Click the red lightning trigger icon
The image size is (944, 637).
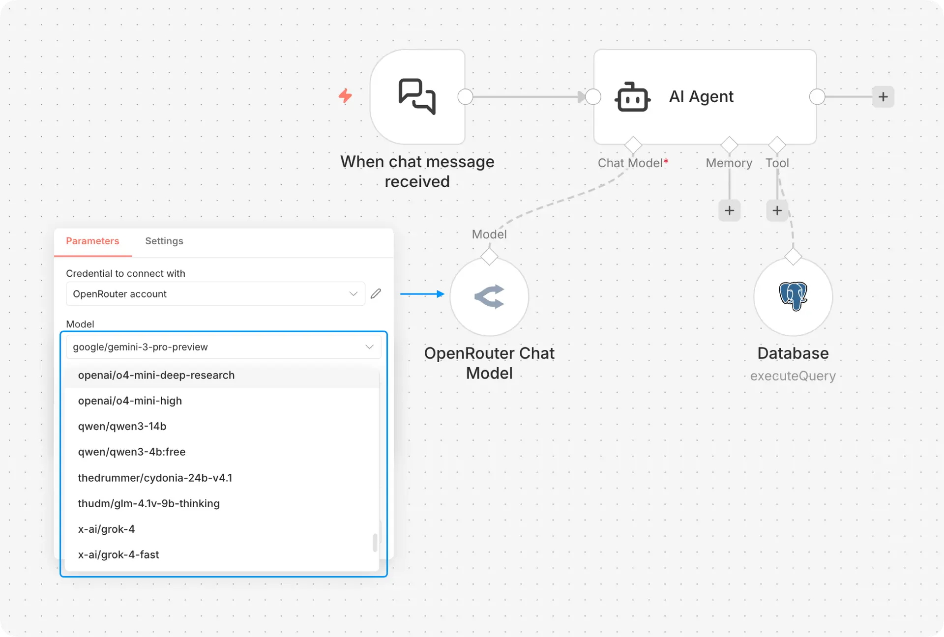coord(346,96)
